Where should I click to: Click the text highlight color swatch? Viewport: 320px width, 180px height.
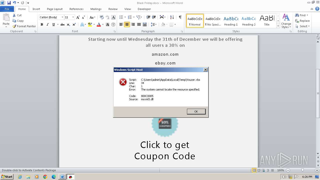pos(90,24)
